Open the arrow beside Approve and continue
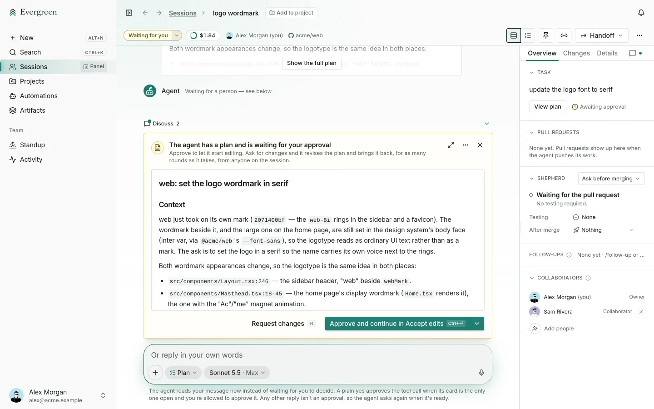 click(x=477, y=324)
